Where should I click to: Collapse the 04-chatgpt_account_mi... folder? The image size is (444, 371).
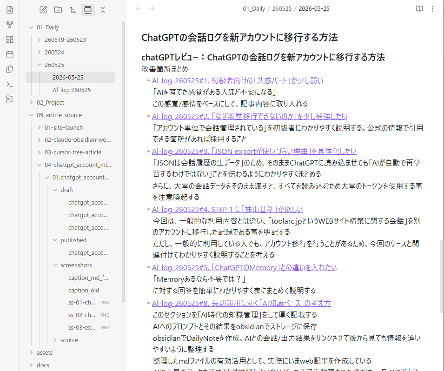click(x=39, y=165)
